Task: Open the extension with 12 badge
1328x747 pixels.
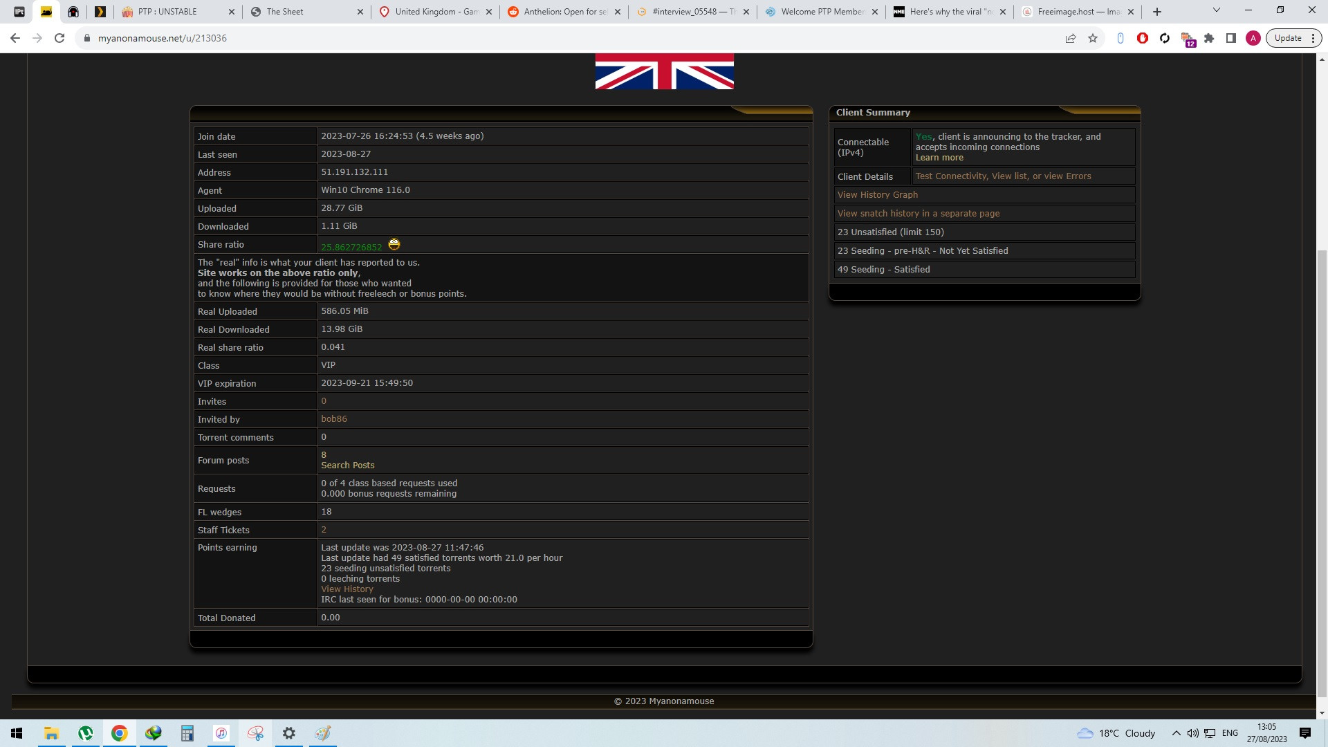Action: [1187, 39]
